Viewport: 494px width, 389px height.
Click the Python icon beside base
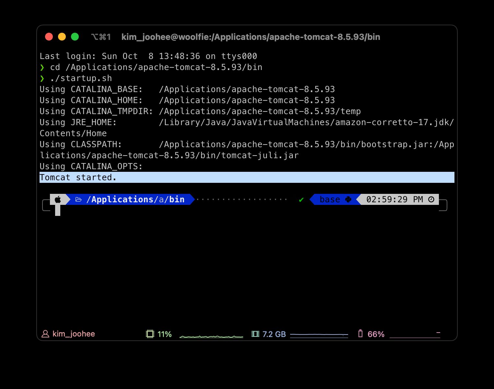[348, 199]
